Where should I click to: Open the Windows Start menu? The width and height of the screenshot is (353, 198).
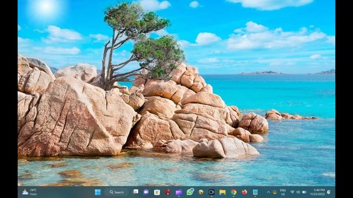point(98,192)
